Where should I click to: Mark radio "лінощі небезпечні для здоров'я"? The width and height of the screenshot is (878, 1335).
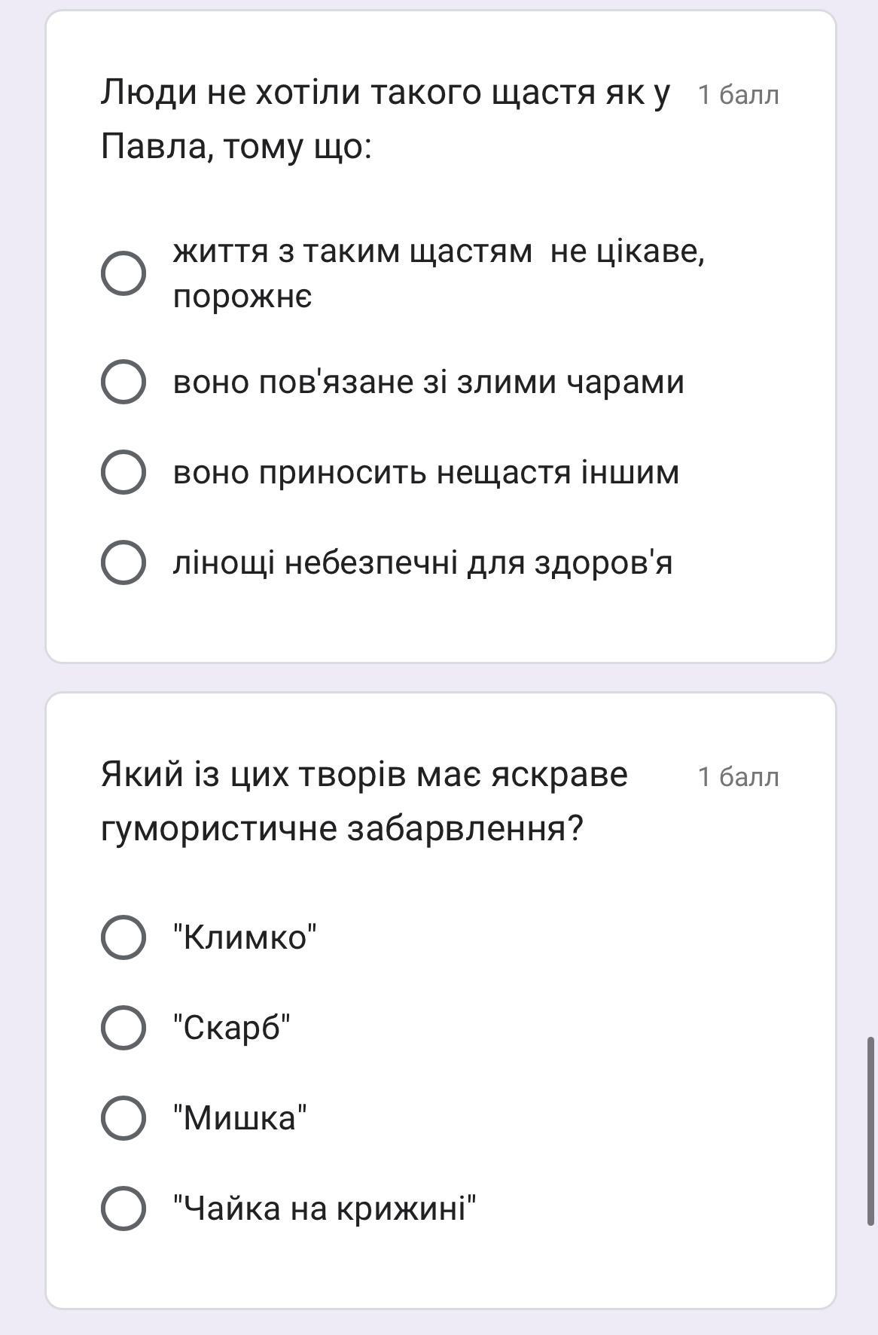123,562
